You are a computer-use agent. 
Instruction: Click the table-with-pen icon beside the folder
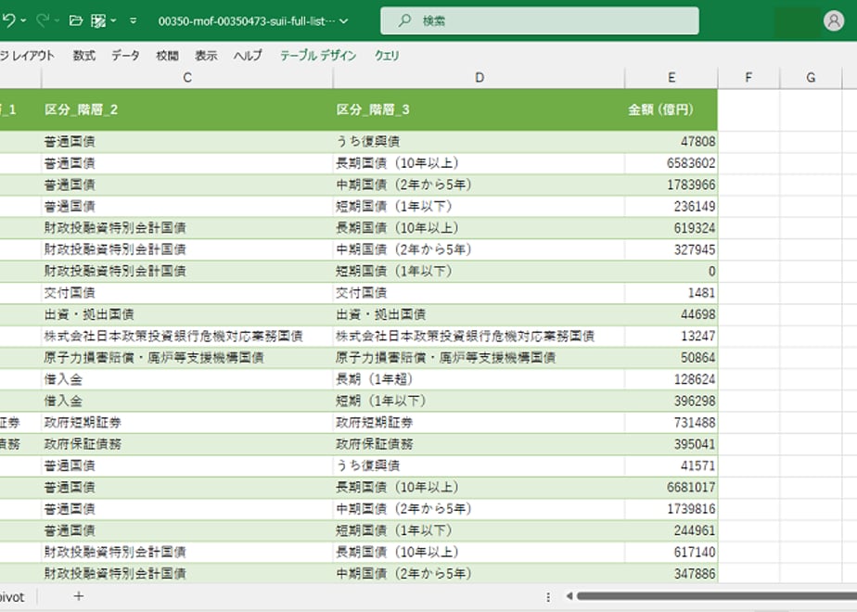98,20
